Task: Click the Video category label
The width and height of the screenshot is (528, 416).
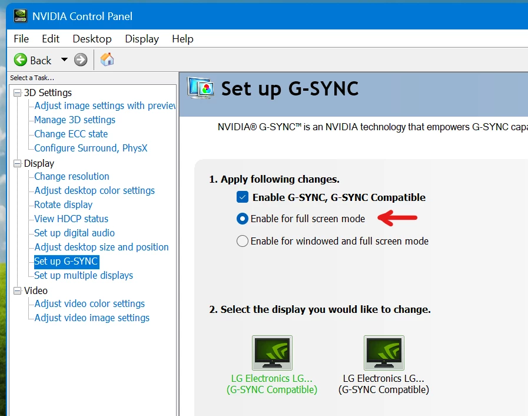Action: (36, 290)
